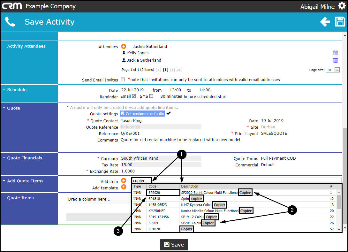348x252 pixels.
Task: Uncheck the Email reminder checkbox
Action: [x=134, y=96]
